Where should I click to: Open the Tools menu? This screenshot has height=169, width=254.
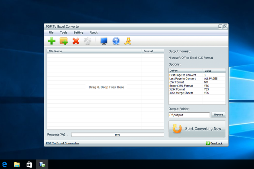(64, 33)
